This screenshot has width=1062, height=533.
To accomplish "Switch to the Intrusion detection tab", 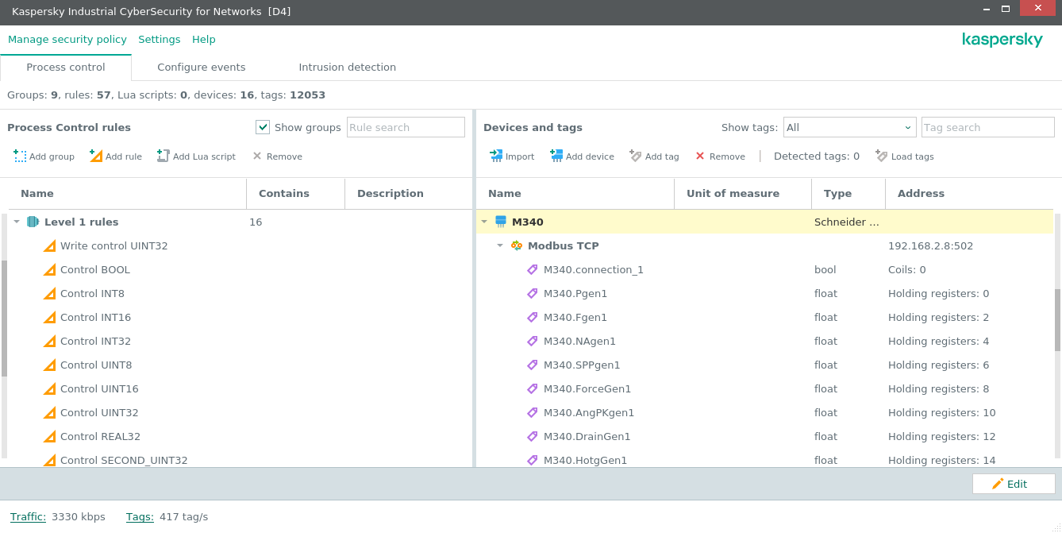I will click(x=347, y=67).
